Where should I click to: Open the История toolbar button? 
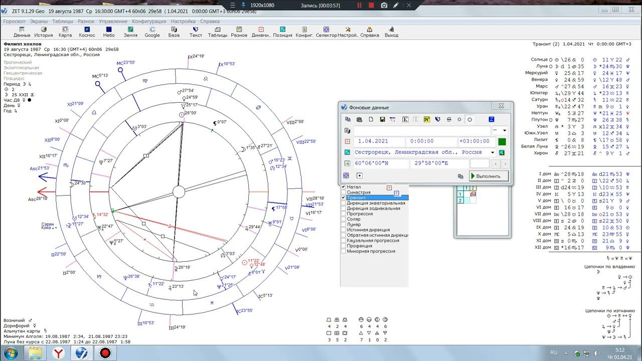(x=44, y=32)
